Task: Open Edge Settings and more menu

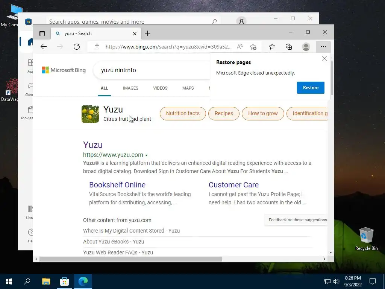Action: 323,47
